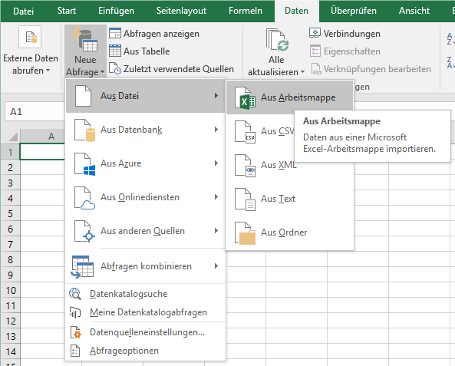This screenshot has height=366, width=455.
Task: Open the Seitenlayout ribbon tab
Action: coord(181,11)
